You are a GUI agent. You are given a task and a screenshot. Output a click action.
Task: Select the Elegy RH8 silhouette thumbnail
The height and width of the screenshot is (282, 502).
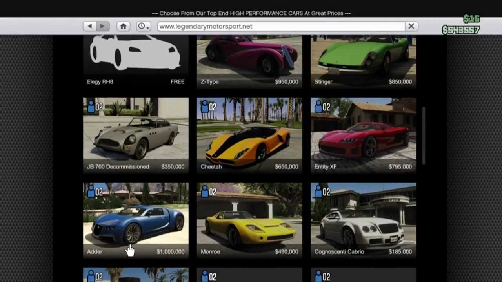coord(136,55)
